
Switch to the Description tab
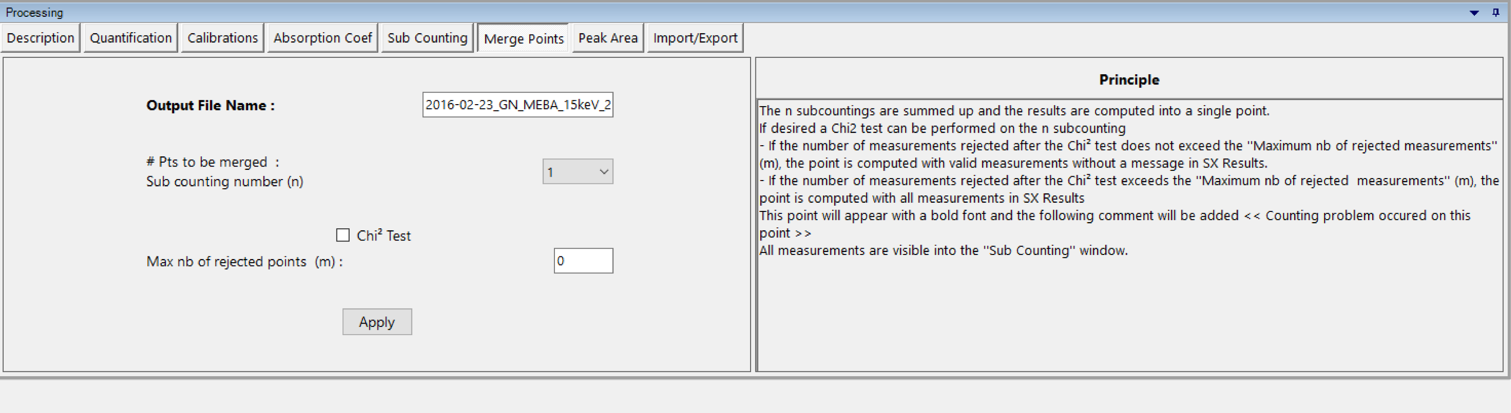coord(40,38)
